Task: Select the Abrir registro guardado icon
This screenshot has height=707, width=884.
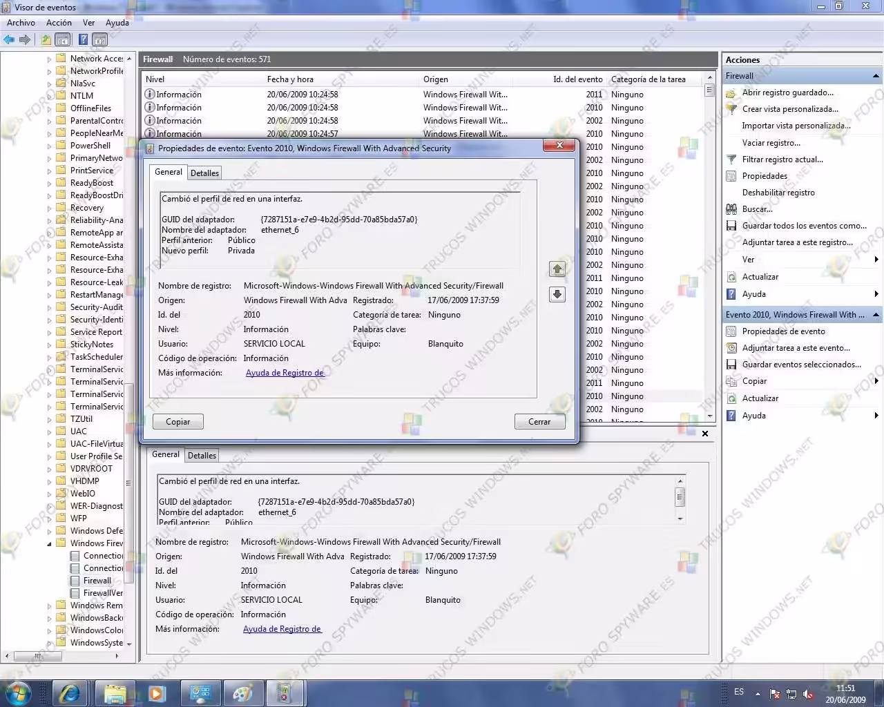Action: coord(731,92)
